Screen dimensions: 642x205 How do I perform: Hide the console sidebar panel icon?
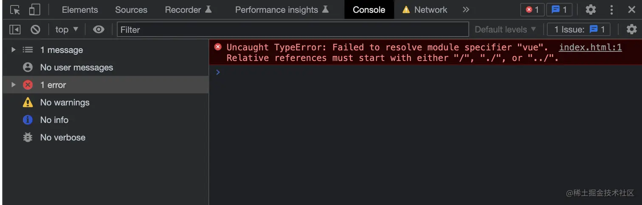click(x=15, y=29)
